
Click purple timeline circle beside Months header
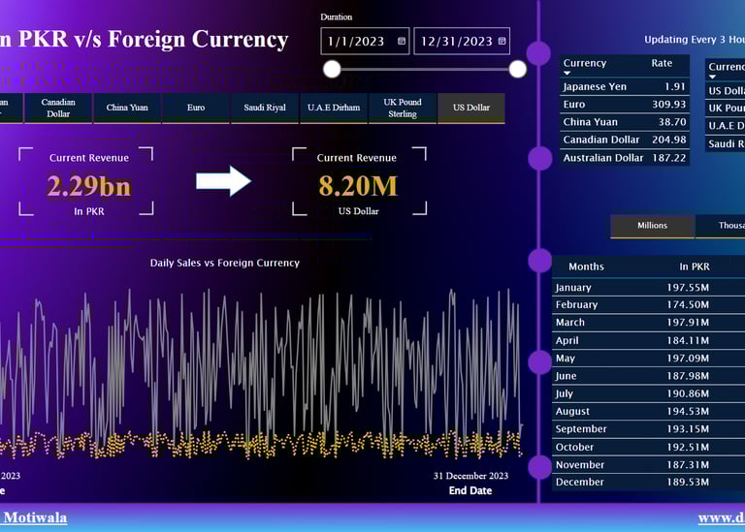[x=539, y=261]
